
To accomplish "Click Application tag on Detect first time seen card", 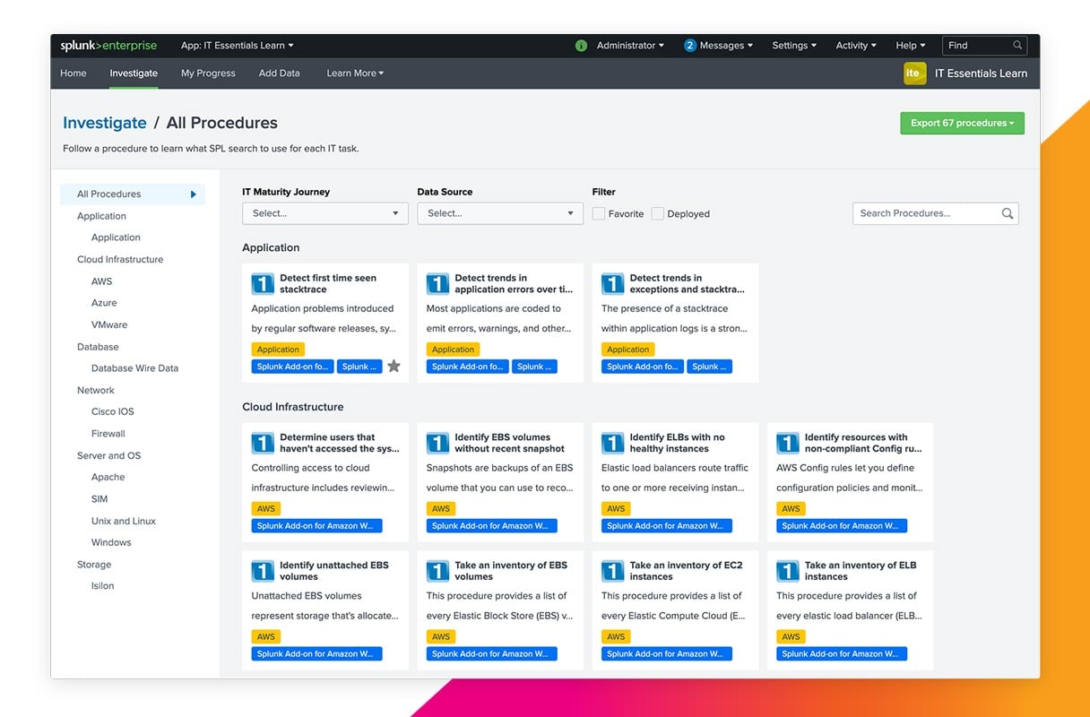I will pos(278,350).
